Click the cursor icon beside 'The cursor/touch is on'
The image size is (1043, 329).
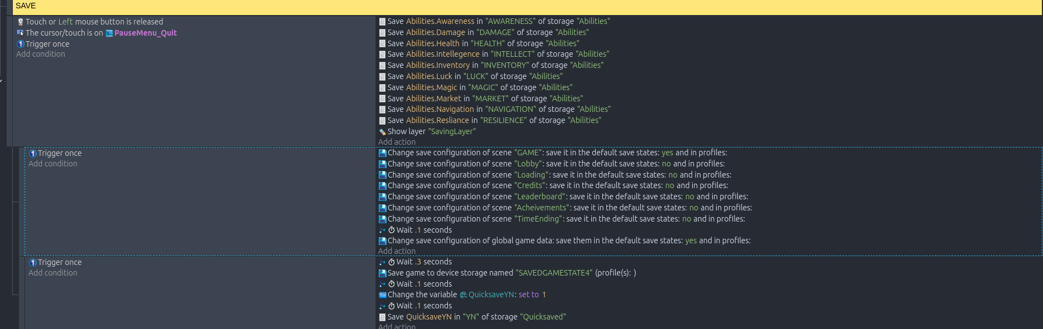[x=21, y=33]
